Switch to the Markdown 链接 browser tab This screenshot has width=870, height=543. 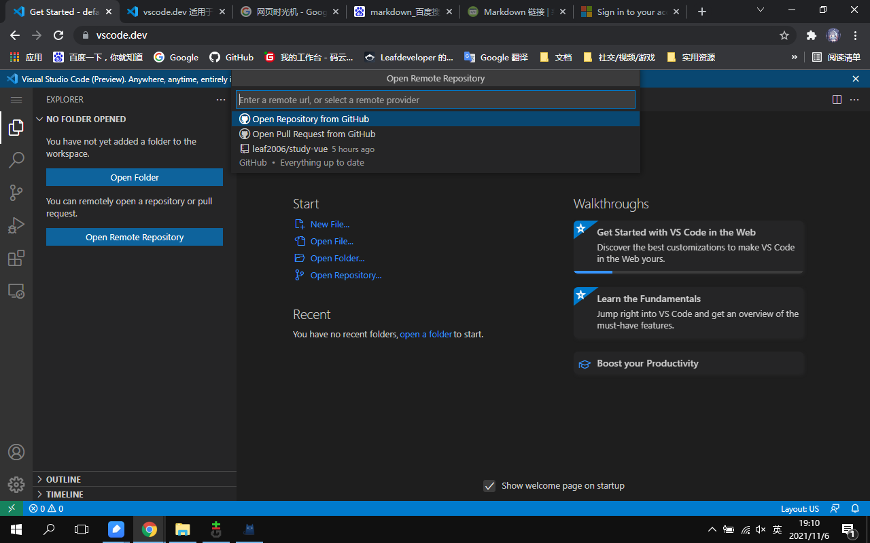click(x=517, y=12)
